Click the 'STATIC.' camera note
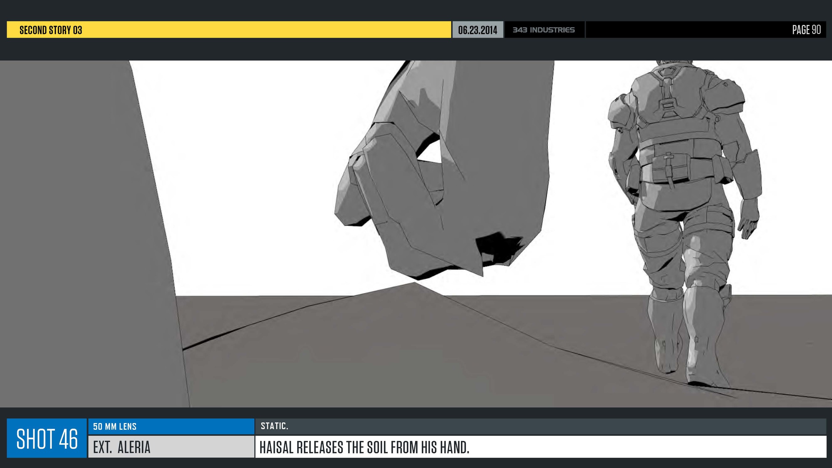832x468 pixels. click(275, 426)
